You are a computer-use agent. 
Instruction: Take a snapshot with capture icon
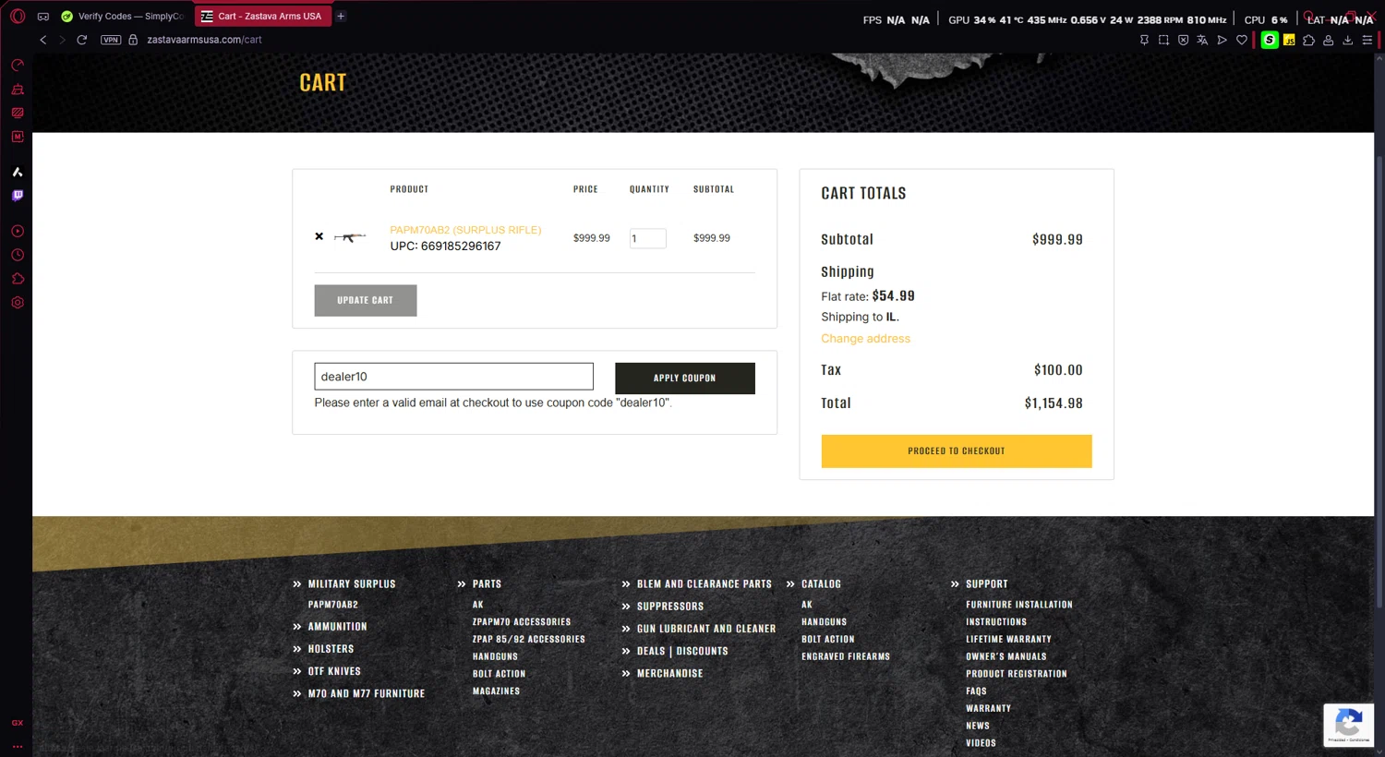[x=1163, y=40]
